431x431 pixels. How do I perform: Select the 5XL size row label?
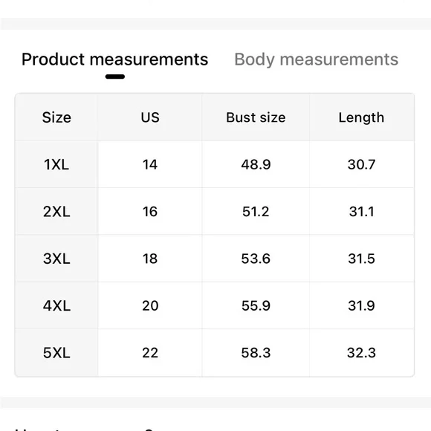[56, 353]
